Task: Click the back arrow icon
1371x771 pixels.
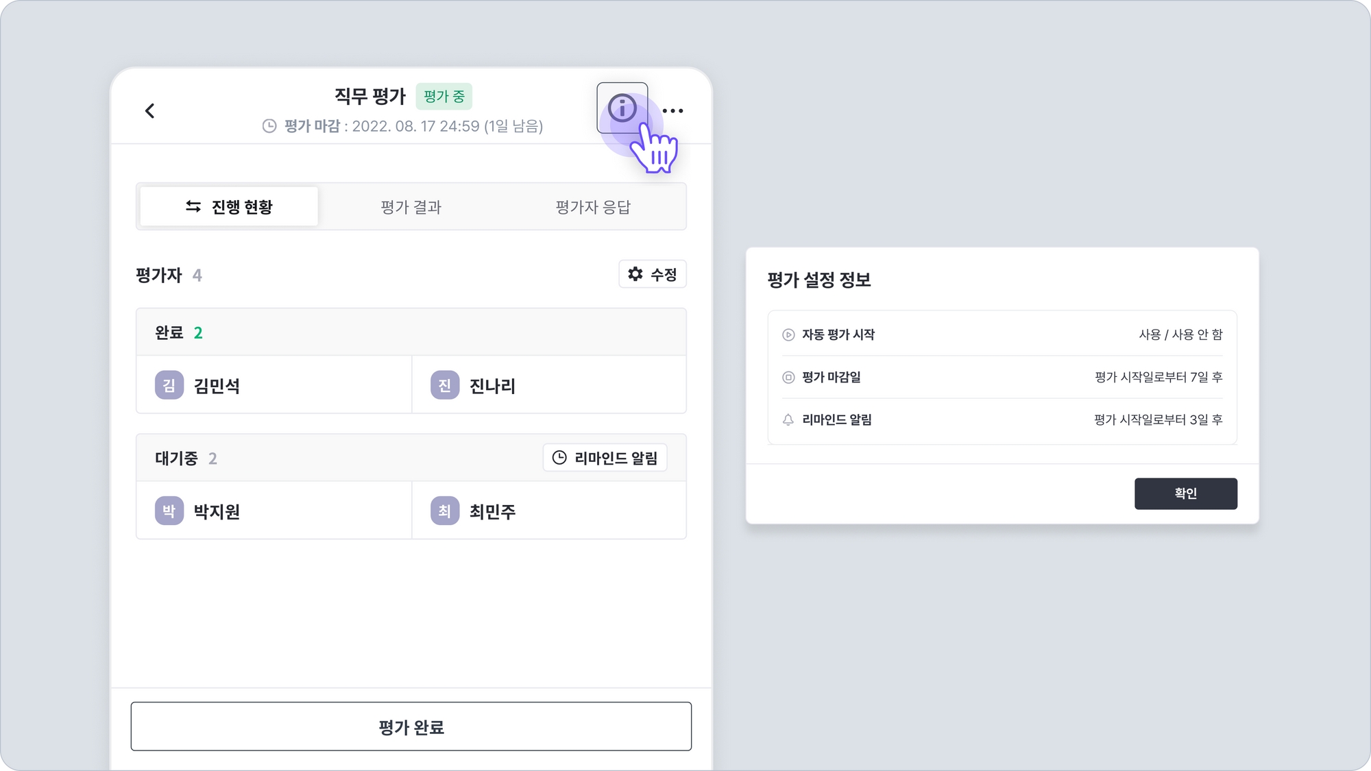Action: pos(150,110)
